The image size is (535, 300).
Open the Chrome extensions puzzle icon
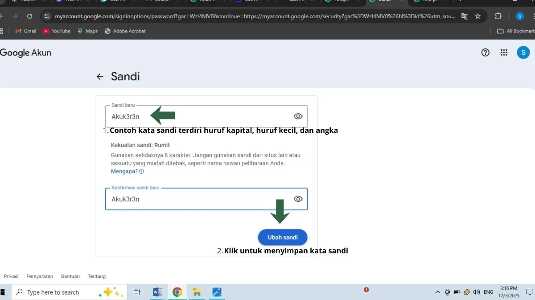498,16
